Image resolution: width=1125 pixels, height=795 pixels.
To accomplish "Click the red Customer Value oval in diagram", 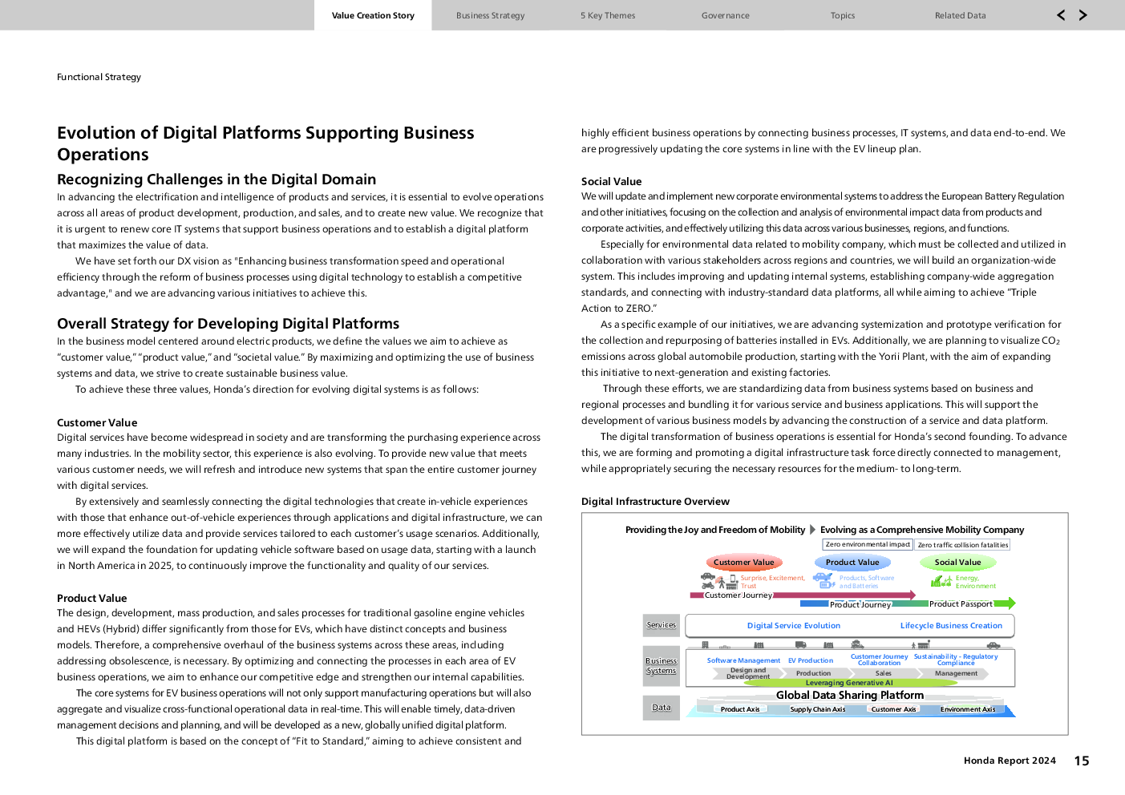I will (x=744, y=563).
